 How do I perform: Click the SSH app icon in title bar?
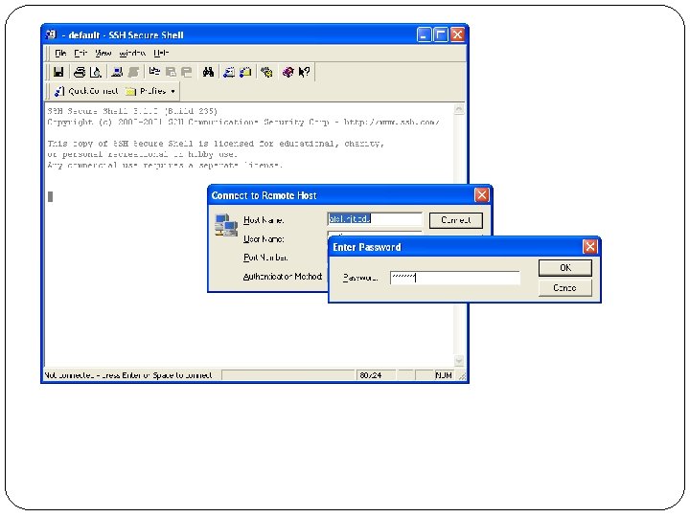click(x=52, y=34)
